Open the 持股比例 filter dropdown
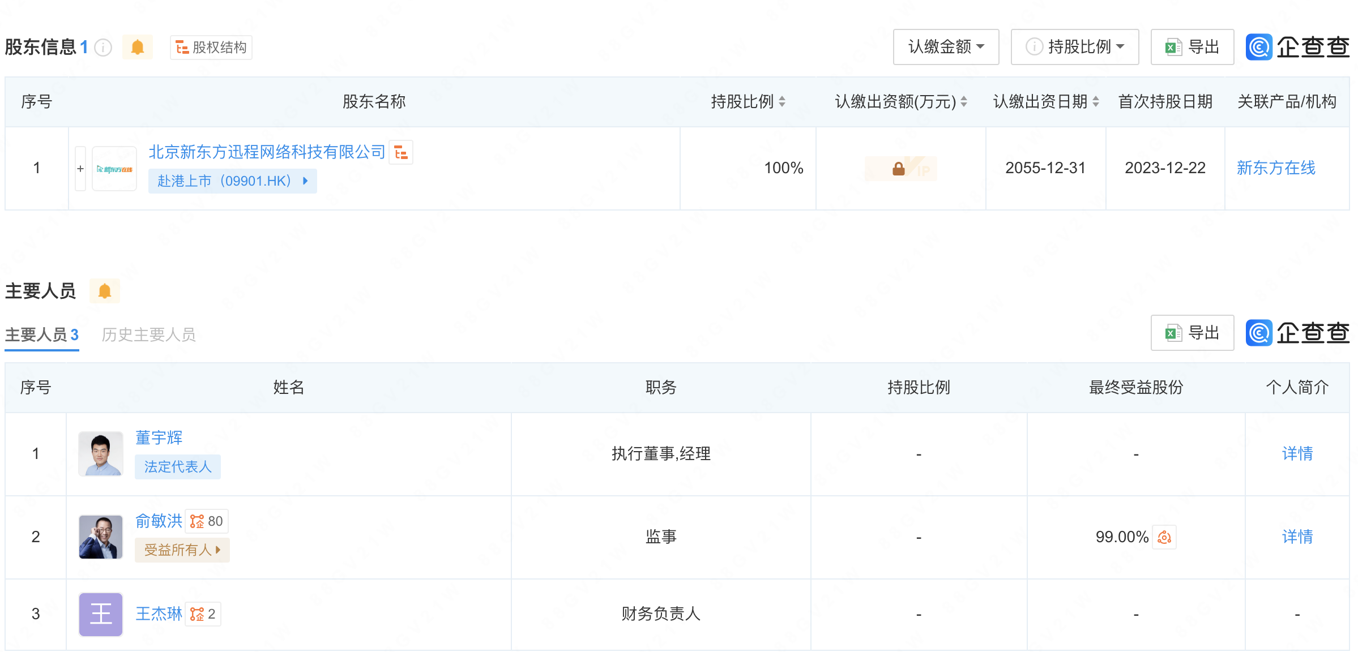 1074,47
